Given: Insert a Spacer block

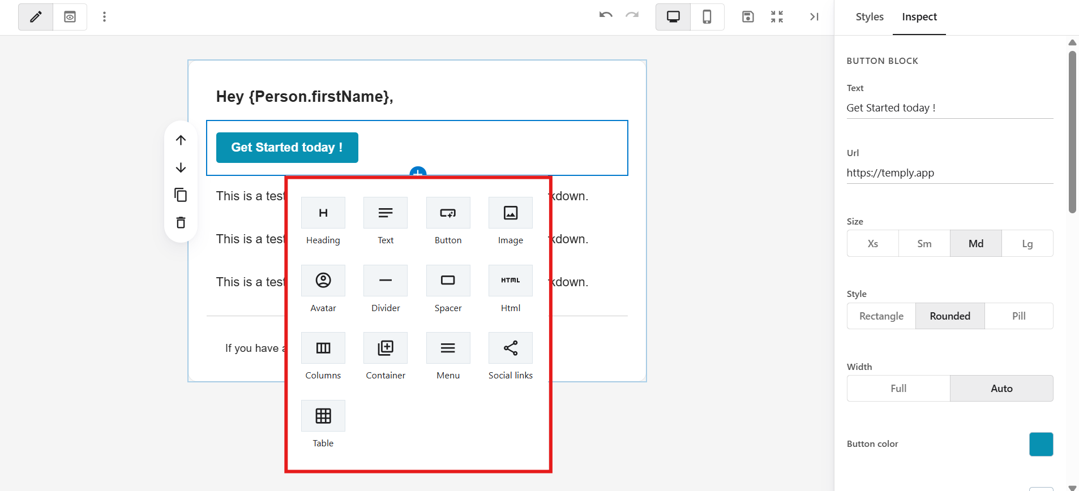Looking at the screenshot, I should click(448, 289).
